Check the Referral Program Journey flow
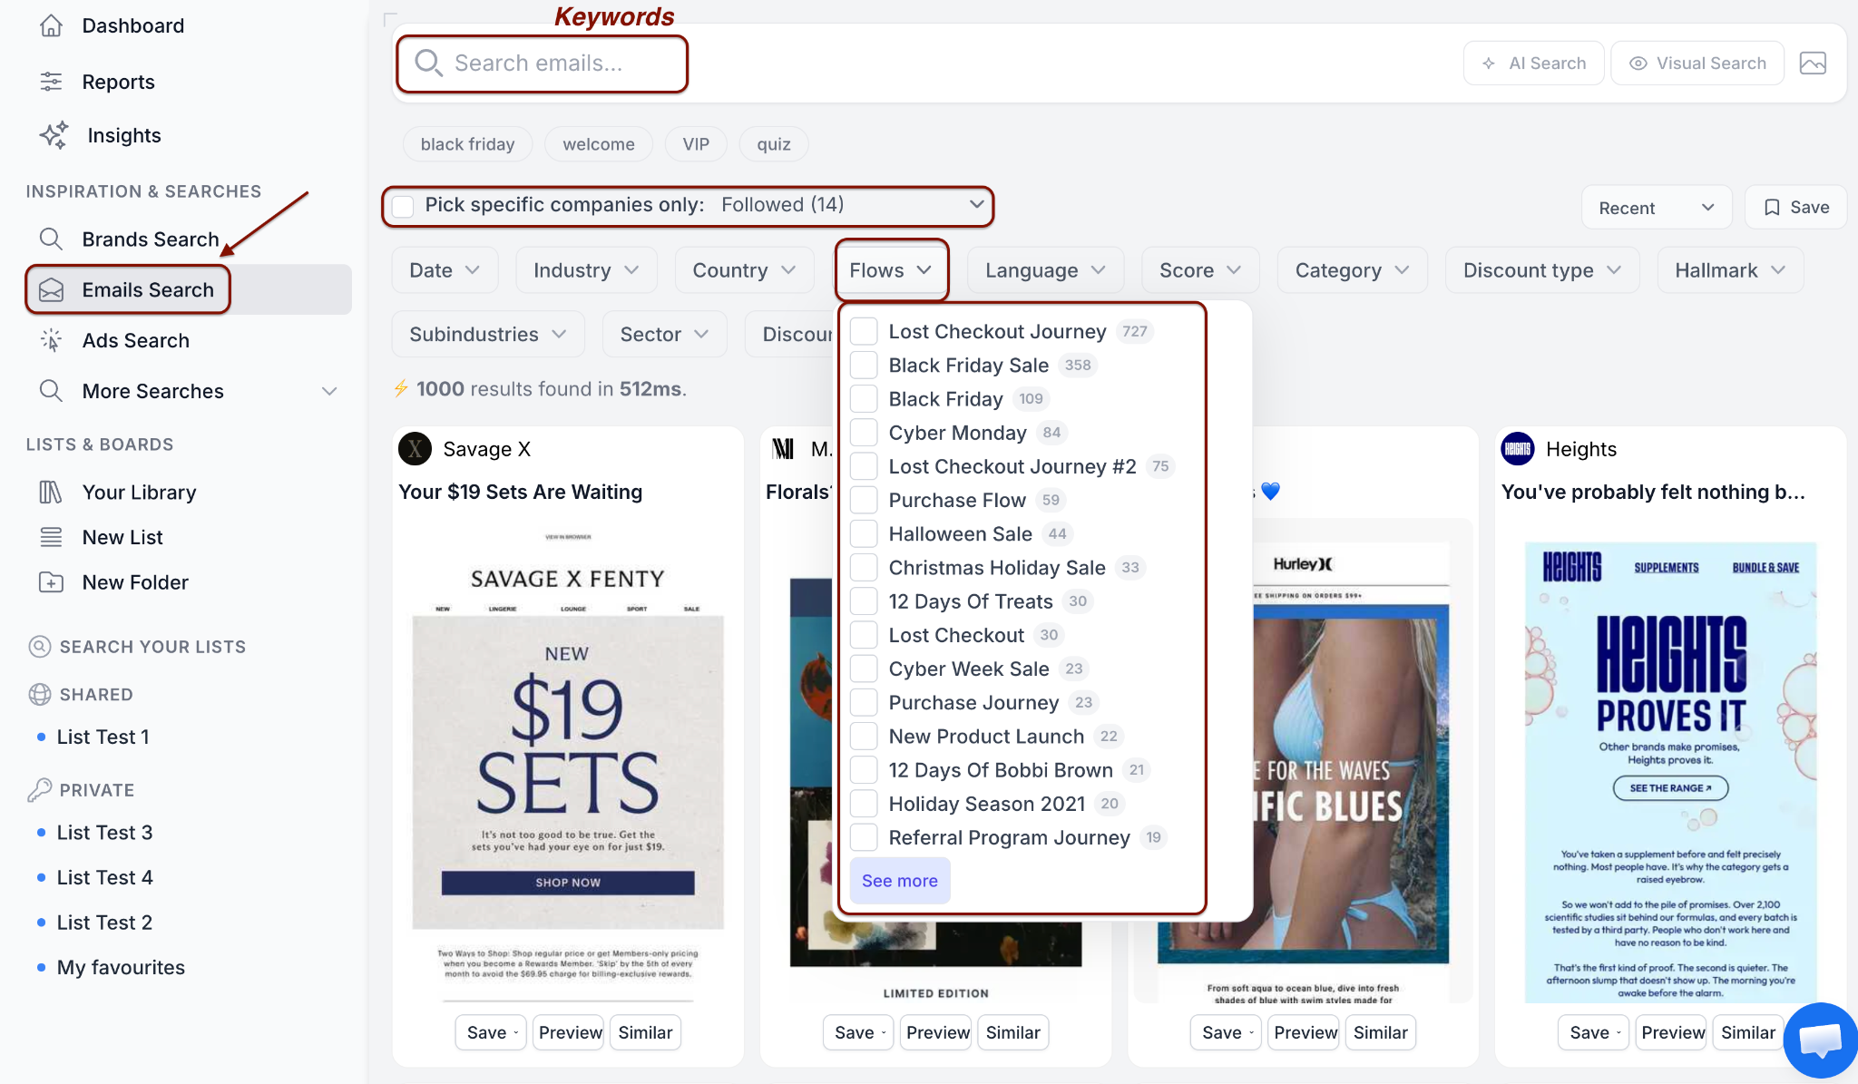The height and width of the screenshot is (1084, 1858). click(x=864, y=837)
